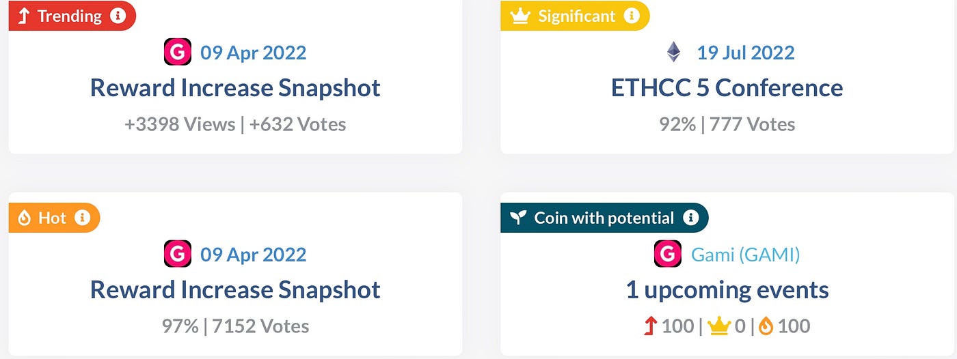Click info icon beside Coin with potential
Screen dimensions: 957x359
[691, 218]
